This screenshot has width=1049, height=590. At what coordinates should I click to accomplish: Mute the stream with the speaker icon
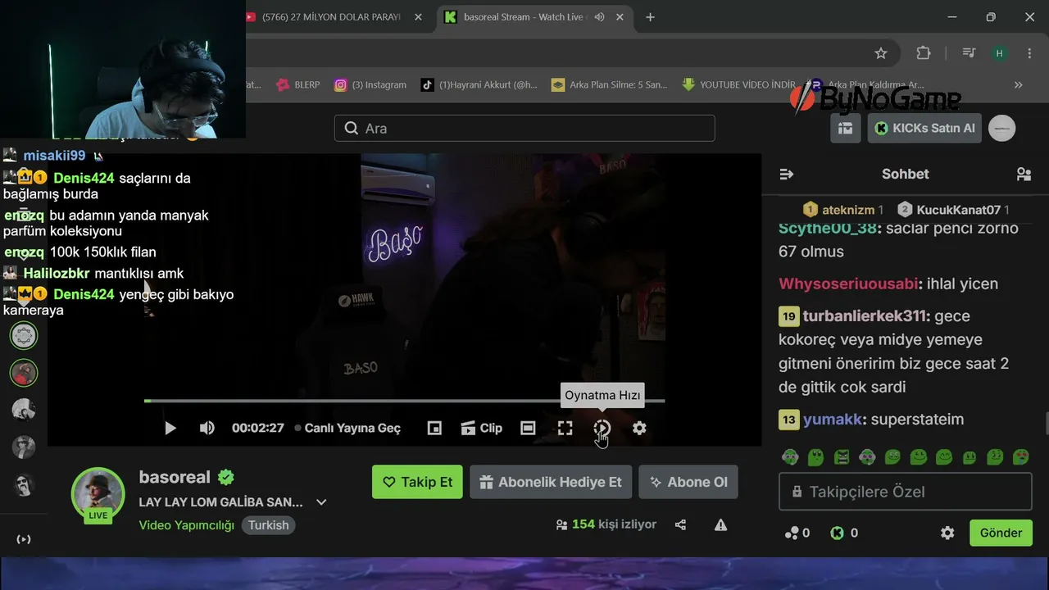(x=207, y=428)
